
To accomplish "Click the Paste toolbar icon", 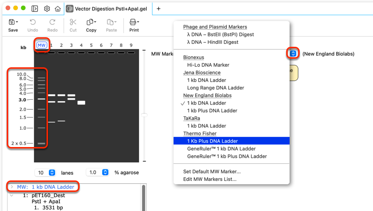I will pyautogui.click(x=110, y=22).
